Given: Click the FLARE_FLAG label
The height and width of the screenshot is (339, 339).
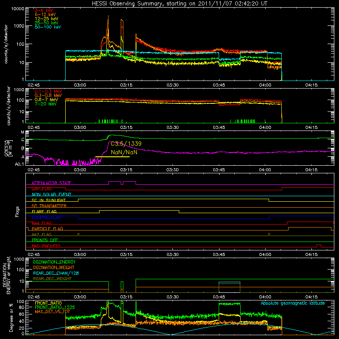Looking at the screenshot, I should pos(44,211).
